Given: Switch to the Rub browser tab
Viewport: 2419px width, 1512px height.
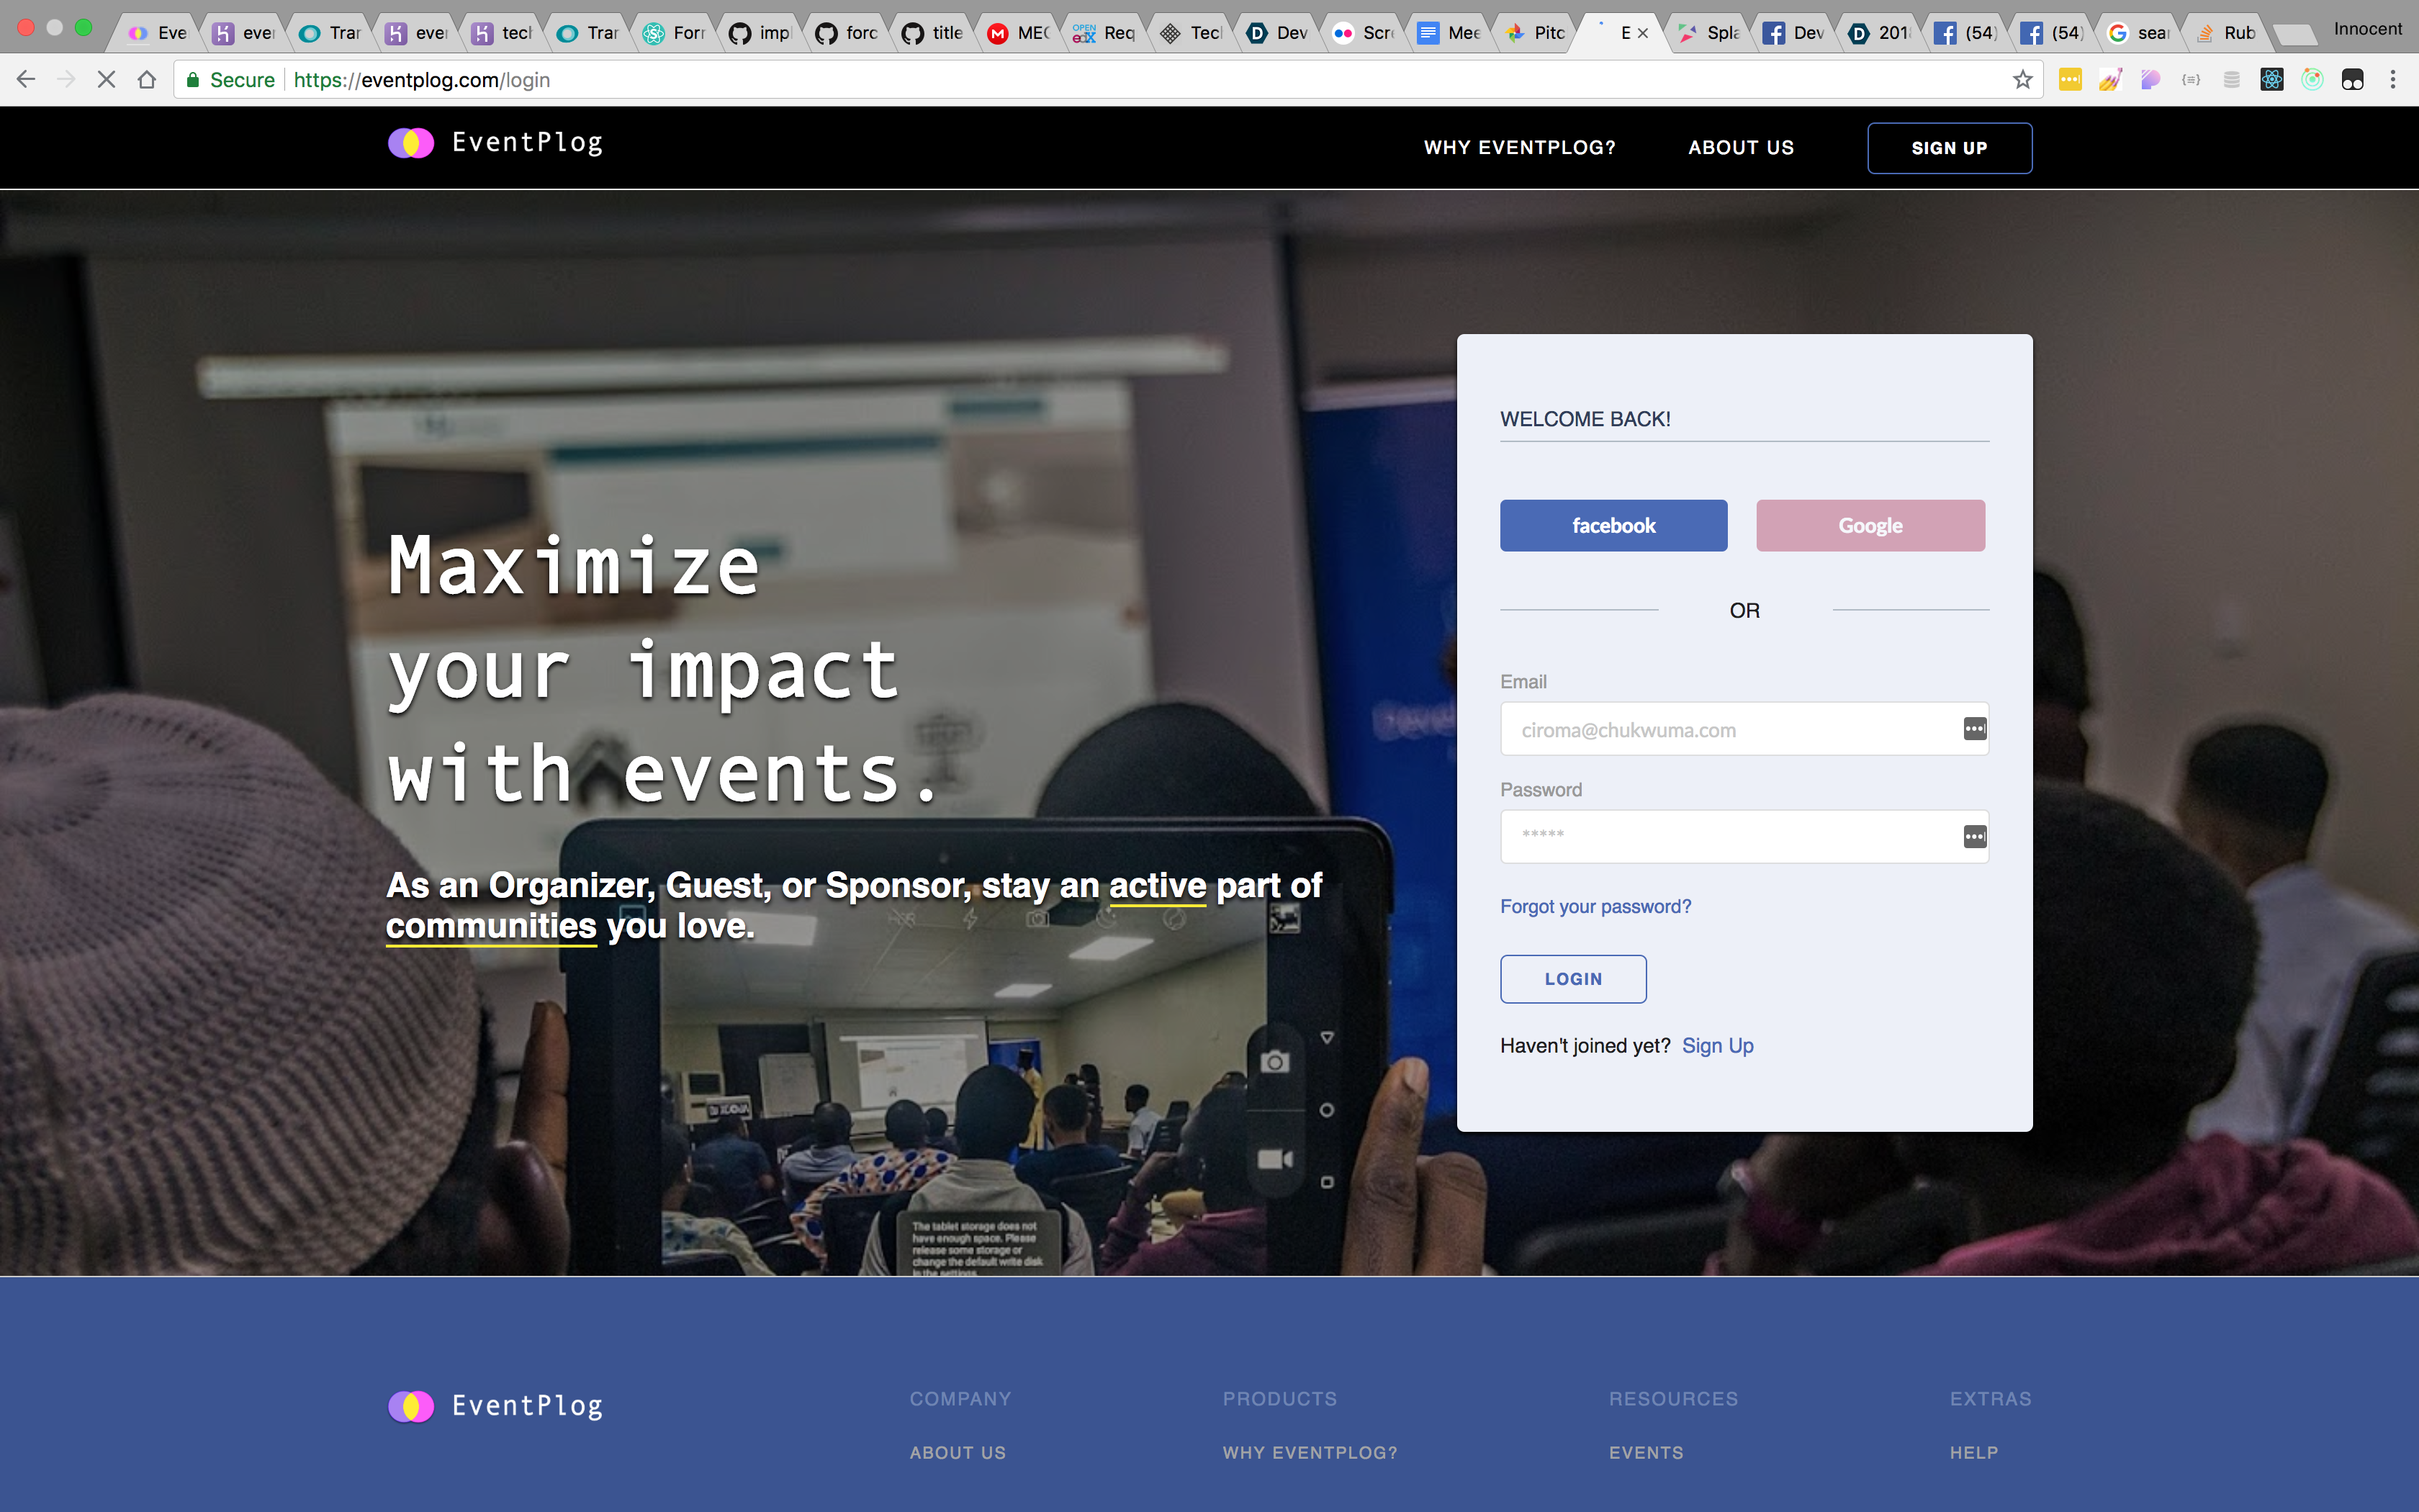Looking at the screenshot, I should (x=2227, y=33).
